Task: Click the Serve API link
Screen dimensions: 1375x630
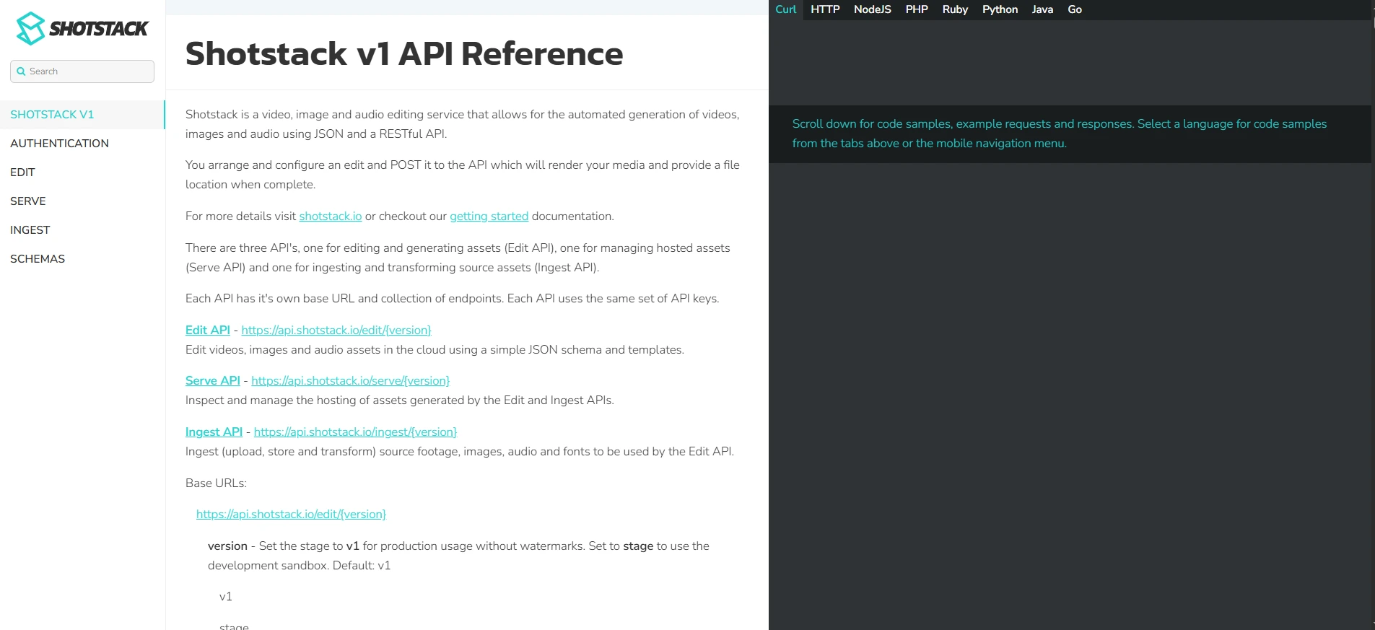Action: coord(213,380)
